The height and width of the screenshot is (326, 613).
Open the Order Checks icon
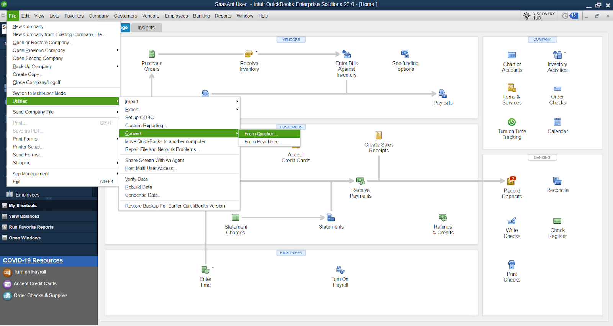[557, 88]
